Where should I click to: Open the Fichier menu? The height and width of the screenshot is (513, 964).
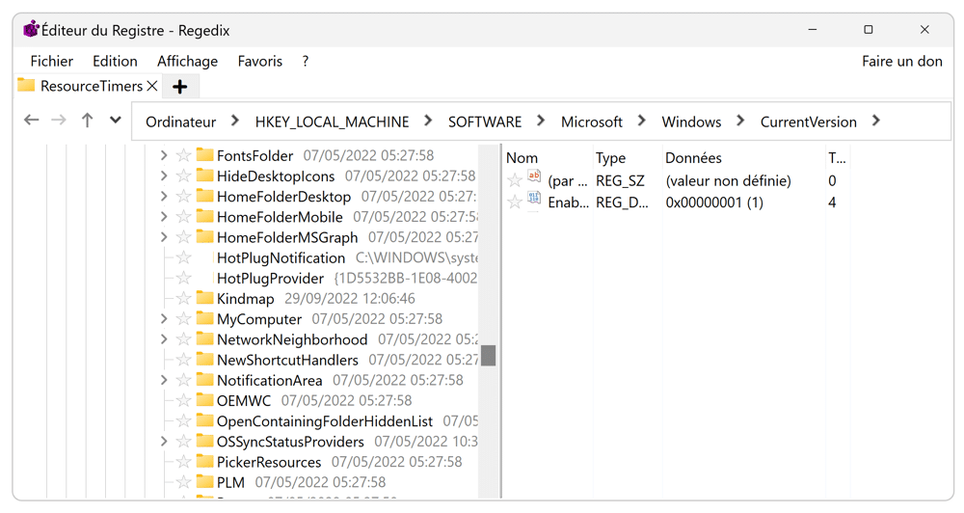click(52, 61)
